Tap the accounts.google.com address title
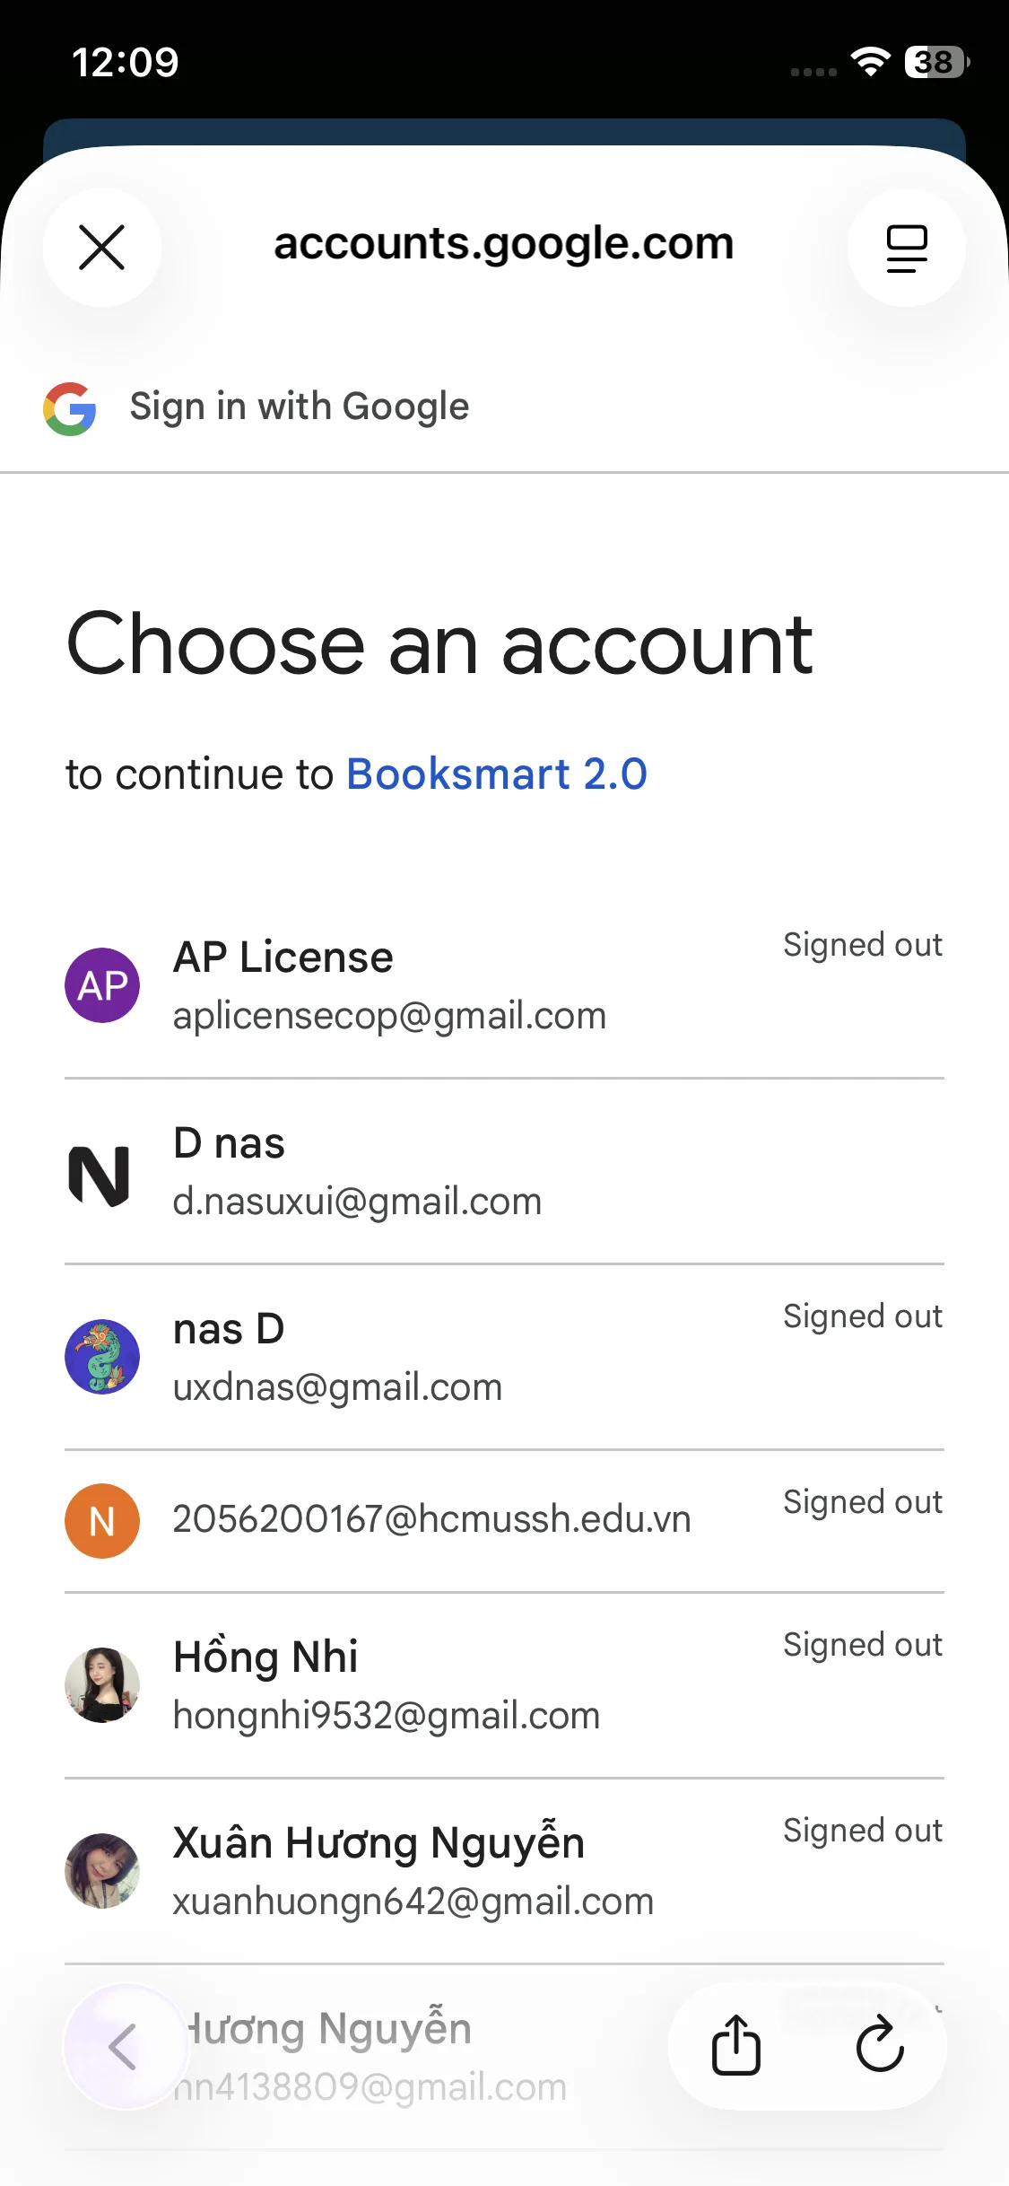 tap(504, 244)
